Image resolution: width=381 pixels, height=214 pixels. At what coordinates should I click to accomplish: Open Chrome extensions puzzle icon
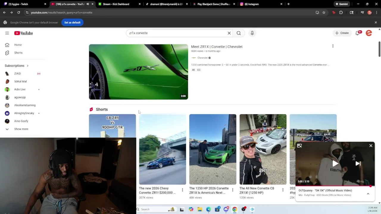coord(341,12)
